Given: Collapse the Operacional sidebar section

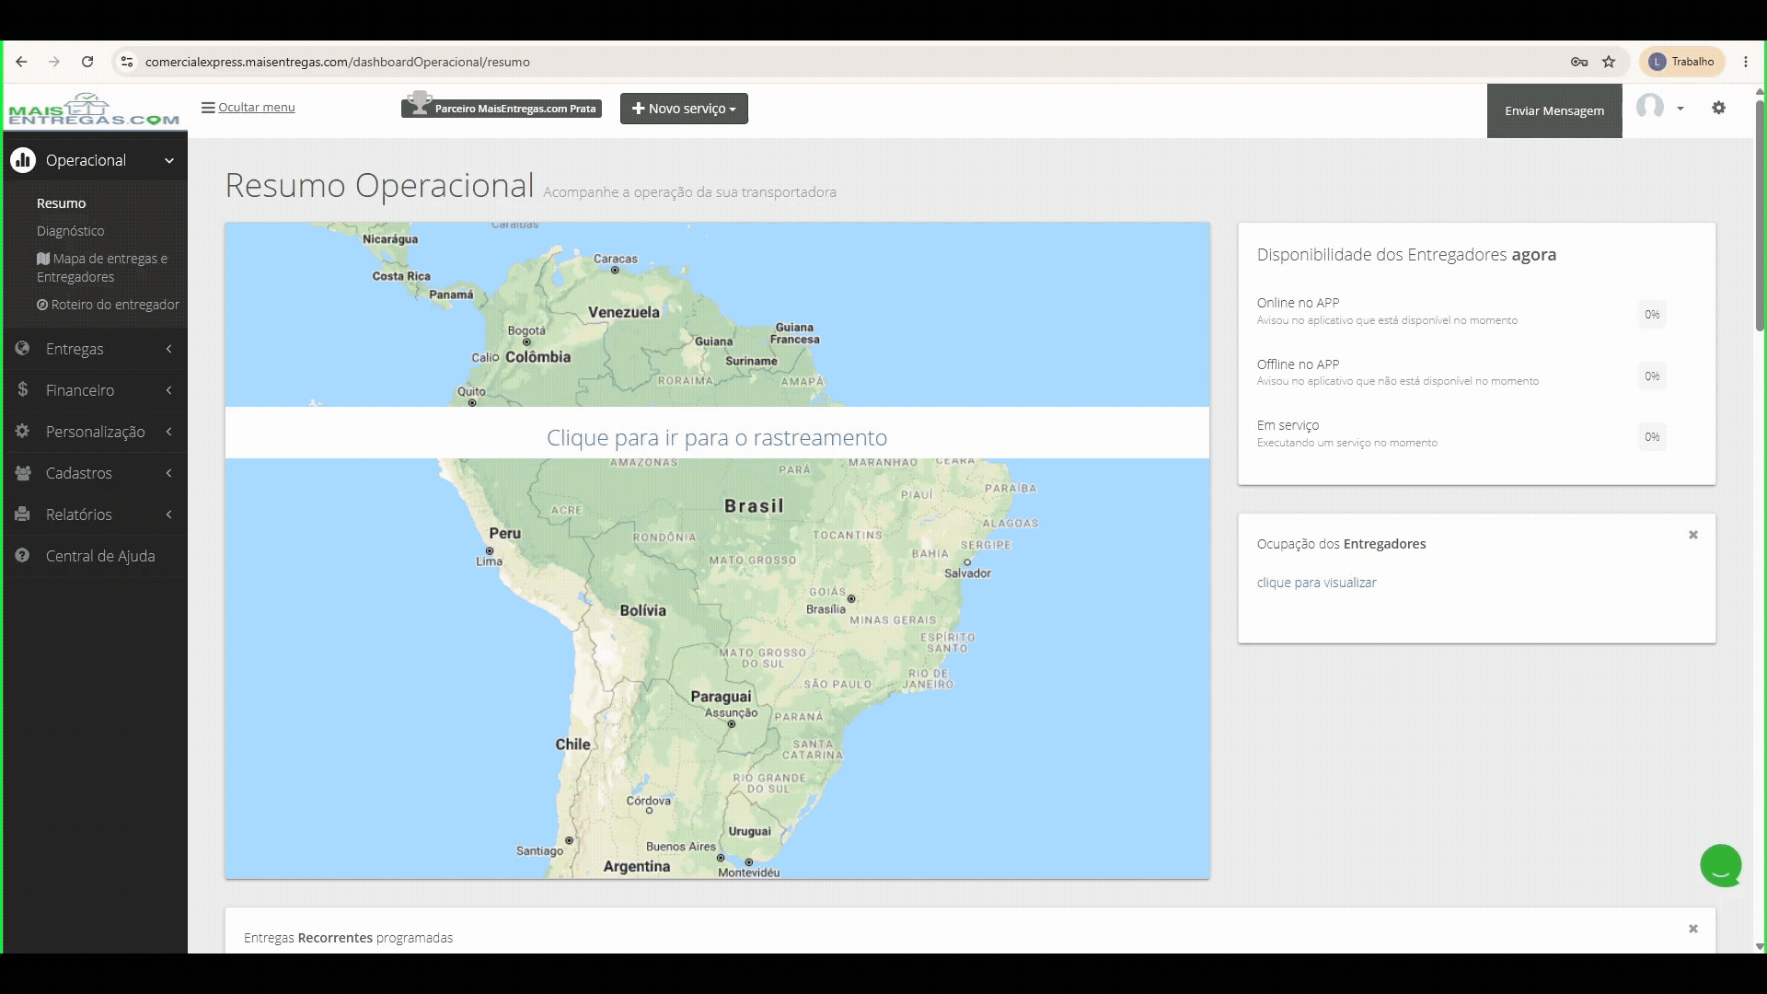Looking at the screenshot, I should 95,160.
